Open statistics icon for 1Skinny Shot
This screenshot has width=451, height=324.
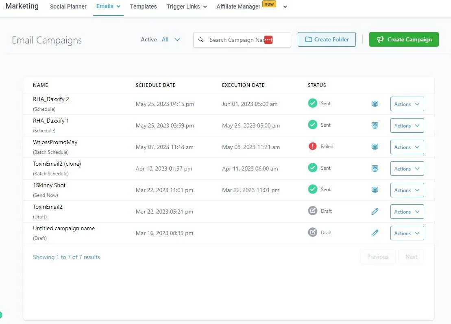point(375,190)
